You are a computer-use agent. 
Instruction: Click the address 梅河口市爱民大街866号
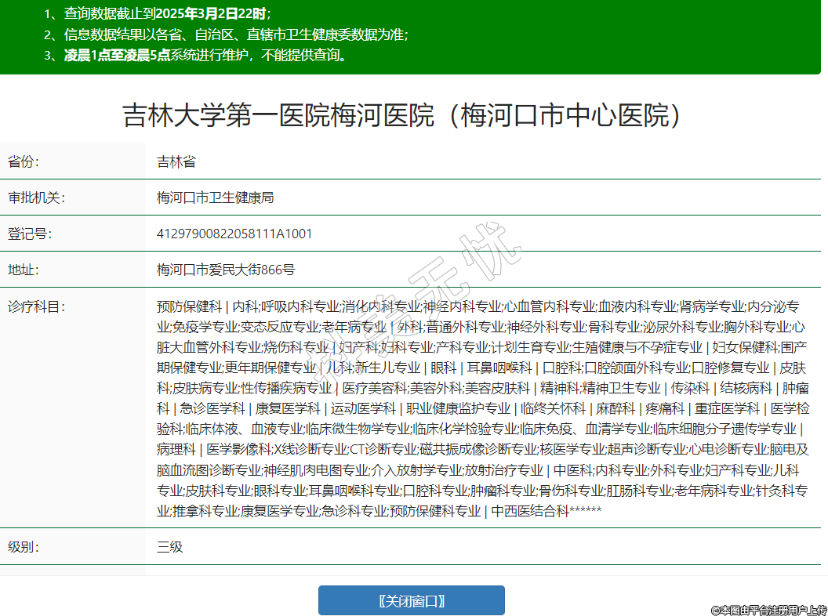[x=226, y=270]
